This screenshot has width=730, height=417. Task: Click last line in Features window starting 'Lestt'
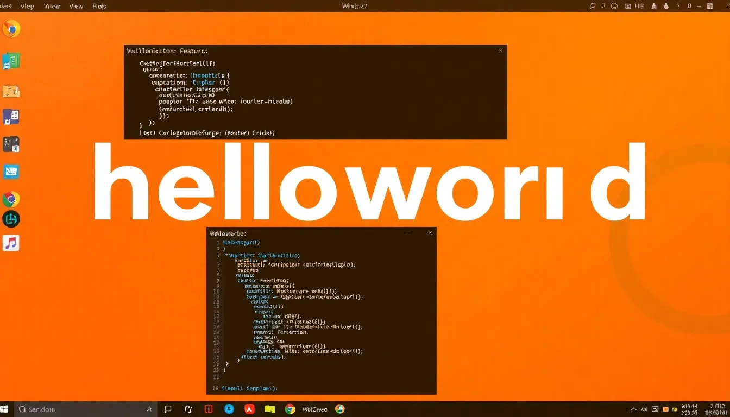pos(207,132)
